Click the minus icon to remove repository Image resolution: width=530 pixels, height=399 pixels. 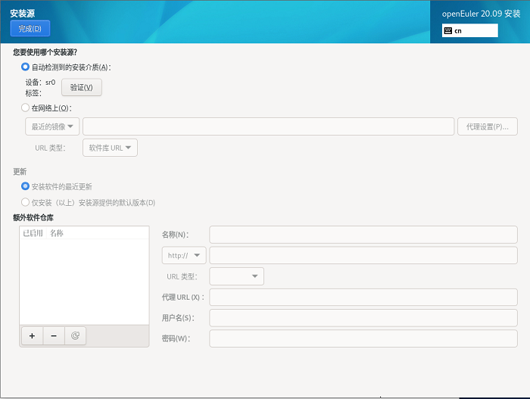[x=54, y=336]
